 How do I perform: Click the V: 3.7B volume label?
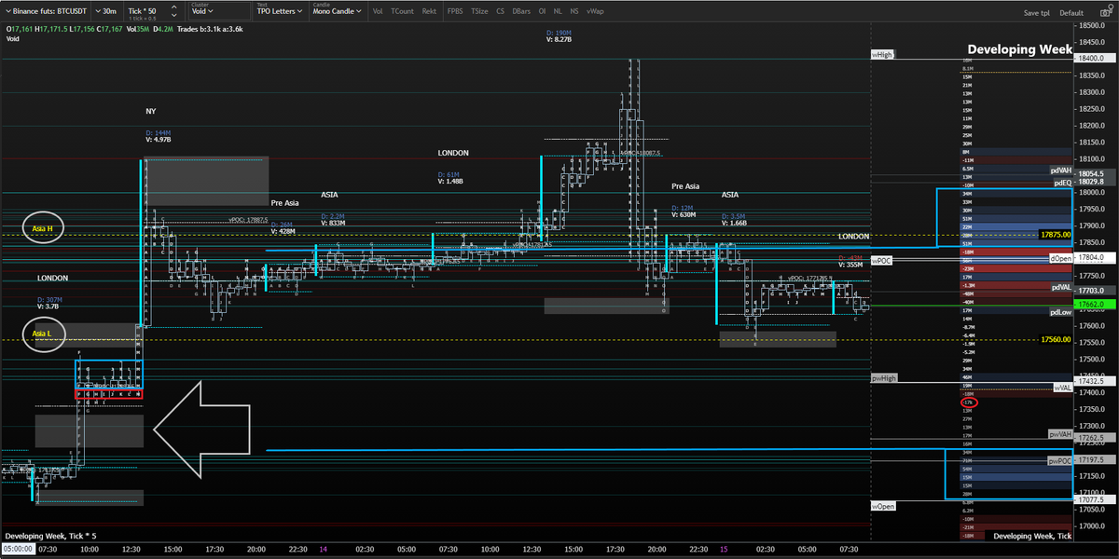(x=48, y=306)
